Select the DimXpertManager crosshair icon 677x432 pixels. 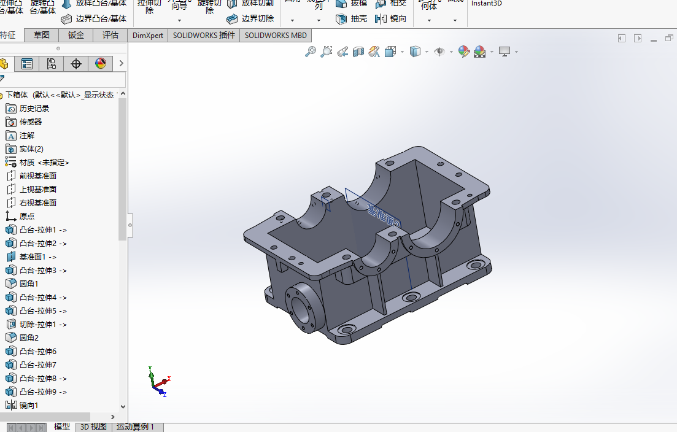[76, 64]
